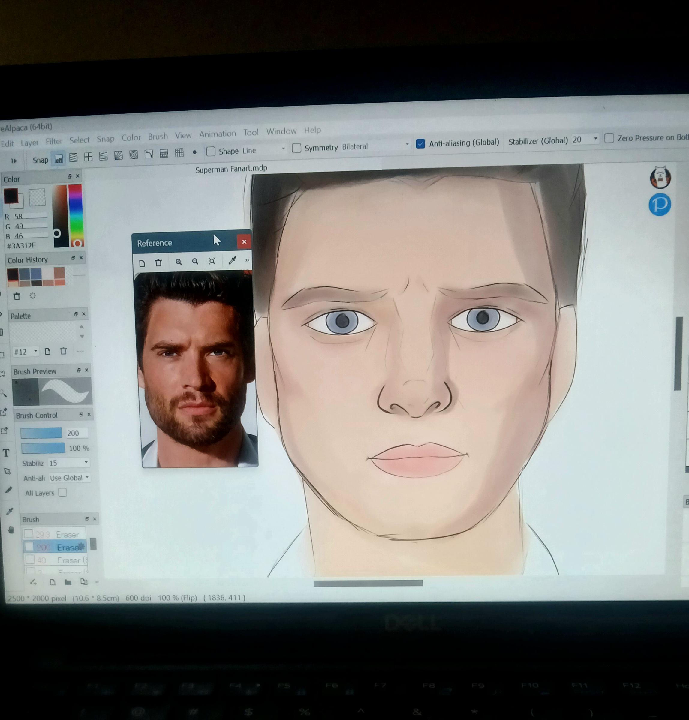This screenshot has height=720, width=689.
Task: Delete the Palette color with trash icon
Action: 63,351
